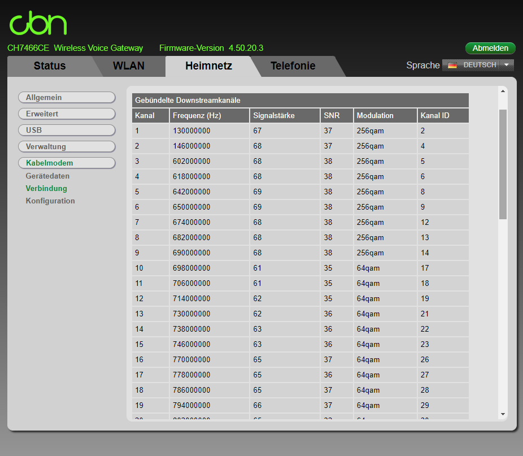The width and height of the screenshot is (523, 456).
Task: Click 256qam modulation in channel 1 row
Action: coord(385,131)
